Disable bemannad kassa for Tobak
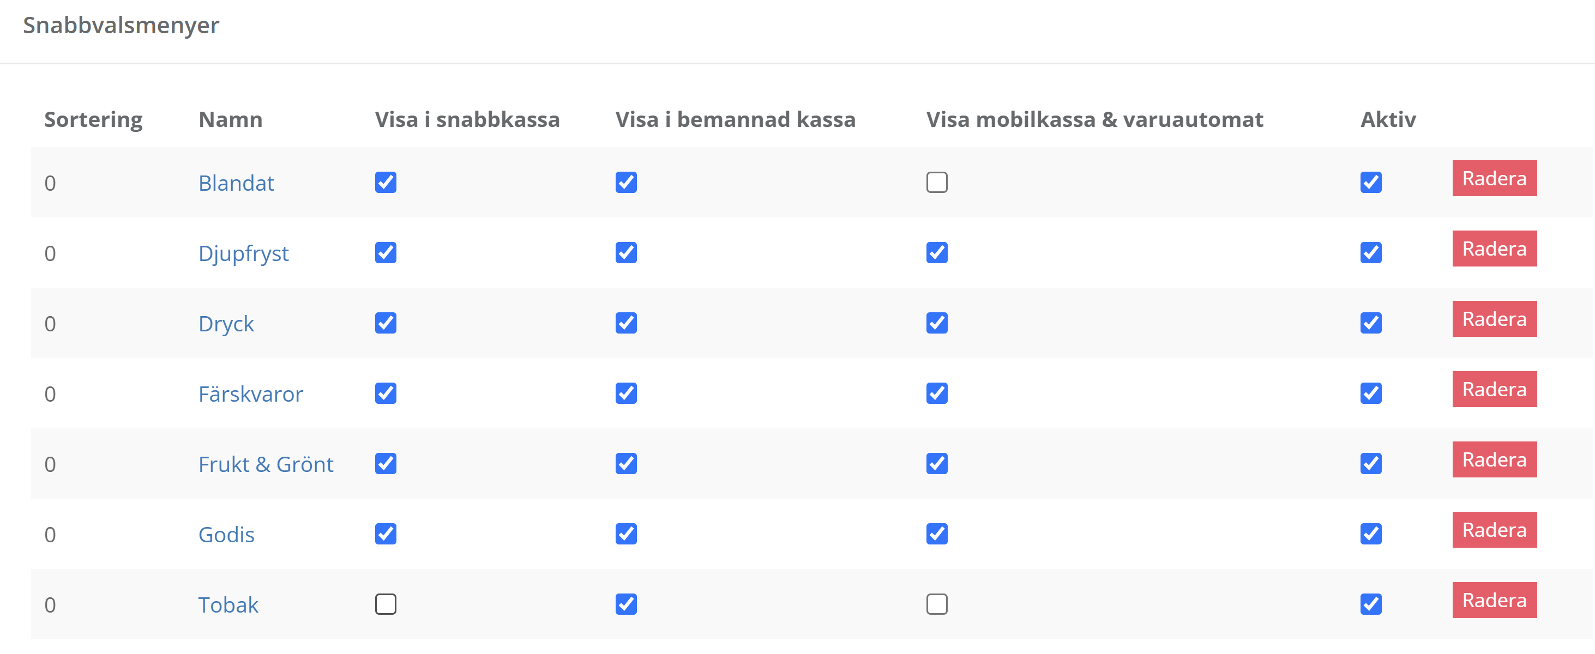Screen dimensions: 1595x654 pyautogui.click(x=625, y=604)
